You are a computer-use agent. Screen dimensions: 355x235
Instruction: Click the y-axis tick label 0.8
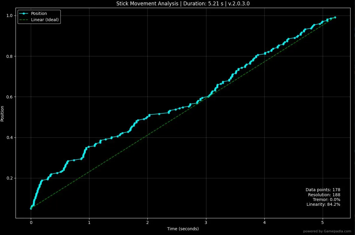coord(9,56)
